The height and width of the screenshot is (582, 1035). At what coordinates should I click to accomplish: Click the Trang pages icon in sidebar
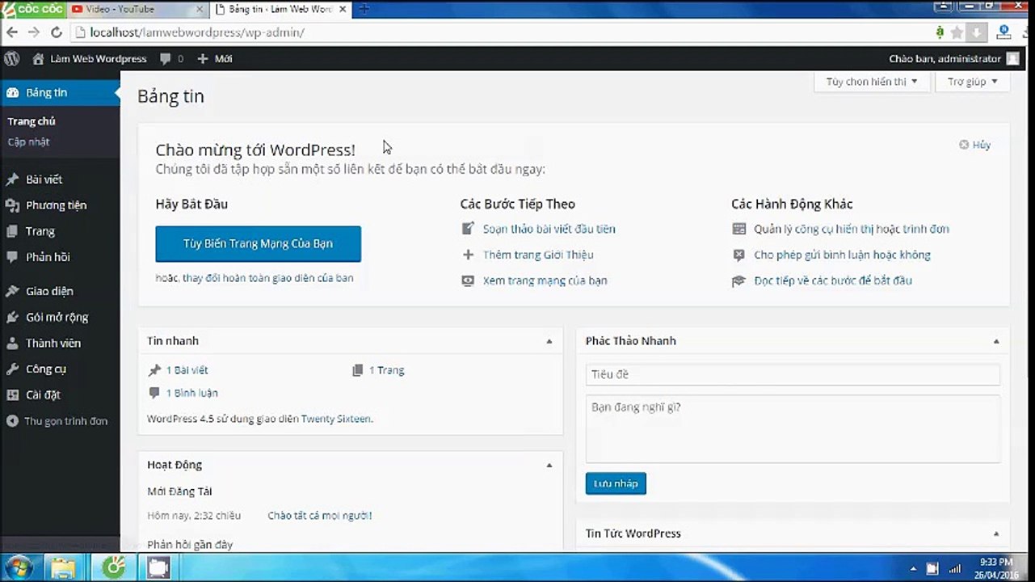pyautogui.click(x=12, y=231)
